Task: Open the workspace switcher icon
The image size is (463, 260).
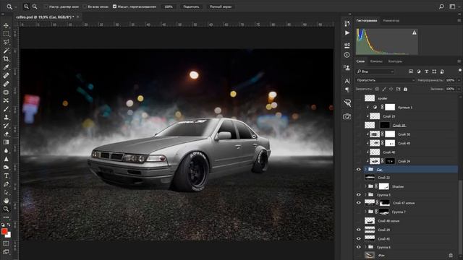Action: click(x=452, y=6)
